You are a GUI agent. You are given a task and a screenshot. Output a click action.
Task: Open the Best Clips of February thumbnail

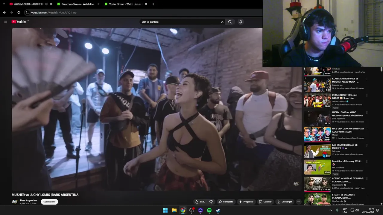[317, 167]
